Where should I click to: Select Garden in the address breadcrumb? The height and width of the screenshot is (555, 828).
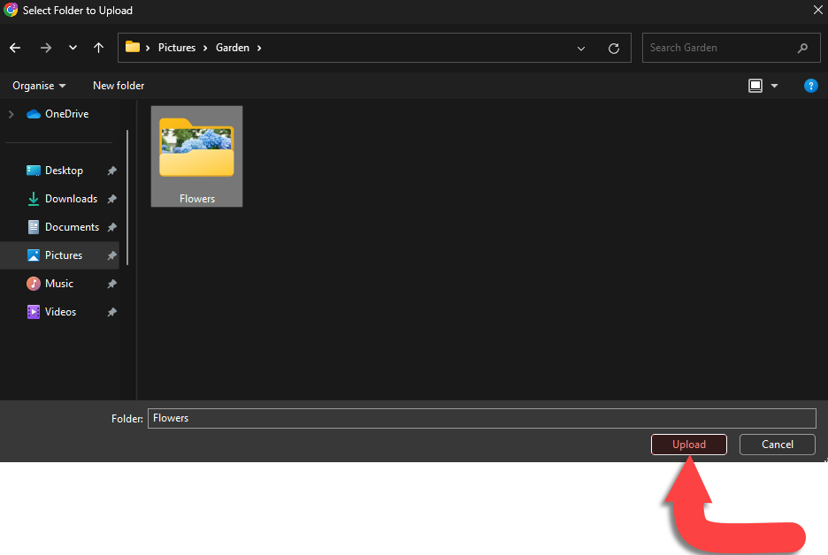[x=233, y=48]
